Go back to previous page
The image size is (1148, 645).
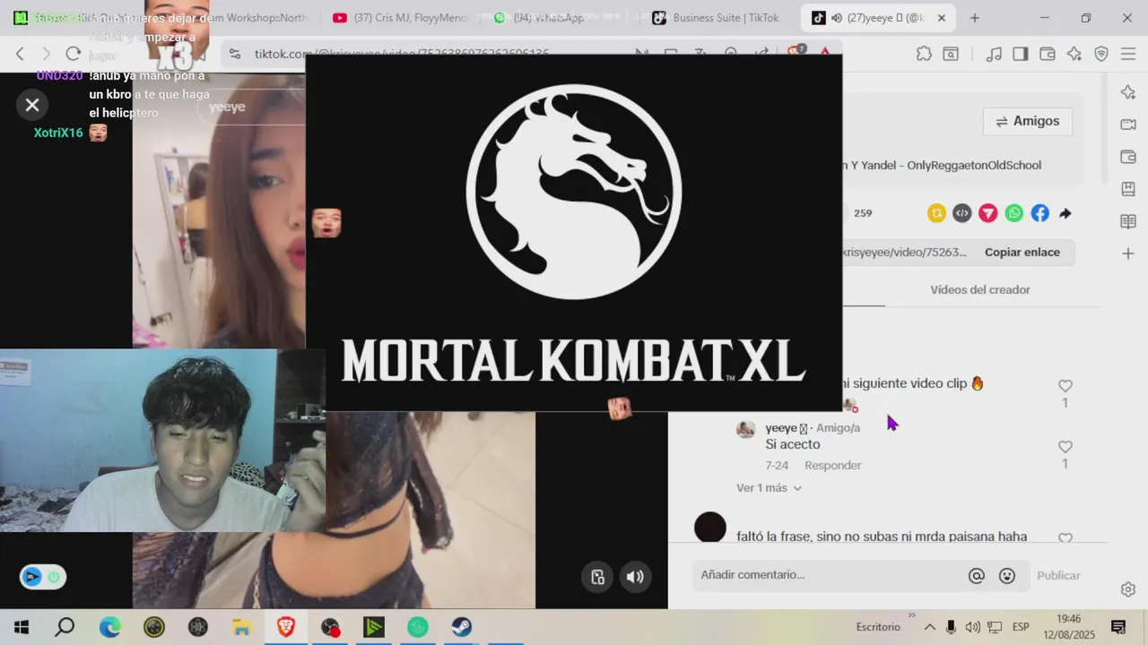pos(21,54)
